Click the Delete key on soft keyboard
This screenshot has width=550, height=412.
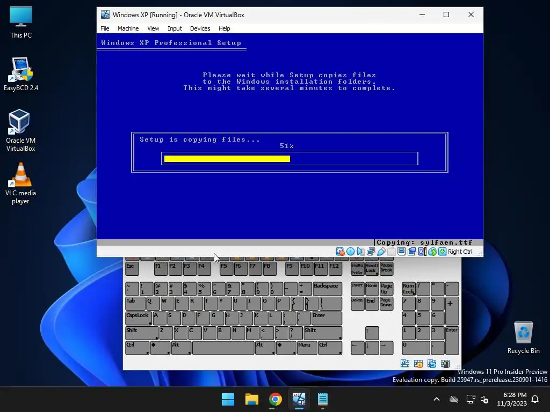coord(357,304)
